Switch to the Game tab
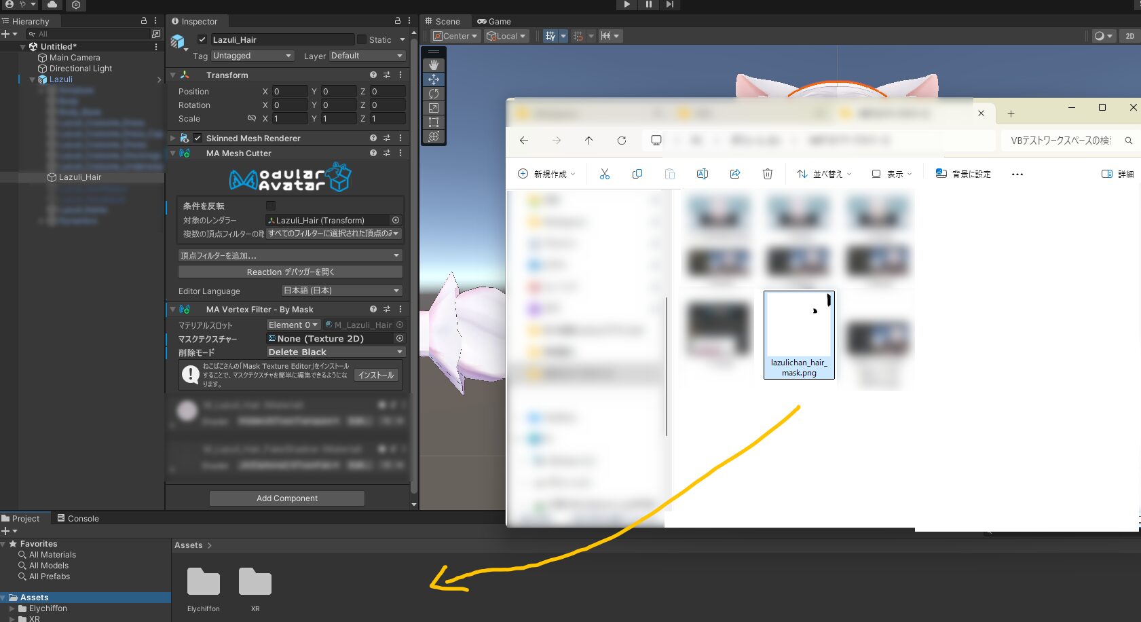 tap(494, 22)
